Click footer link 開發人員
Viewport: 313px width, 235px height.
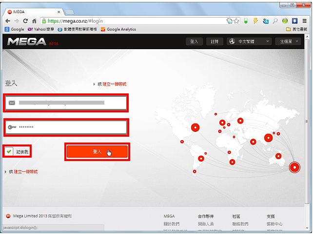[206, 224]
